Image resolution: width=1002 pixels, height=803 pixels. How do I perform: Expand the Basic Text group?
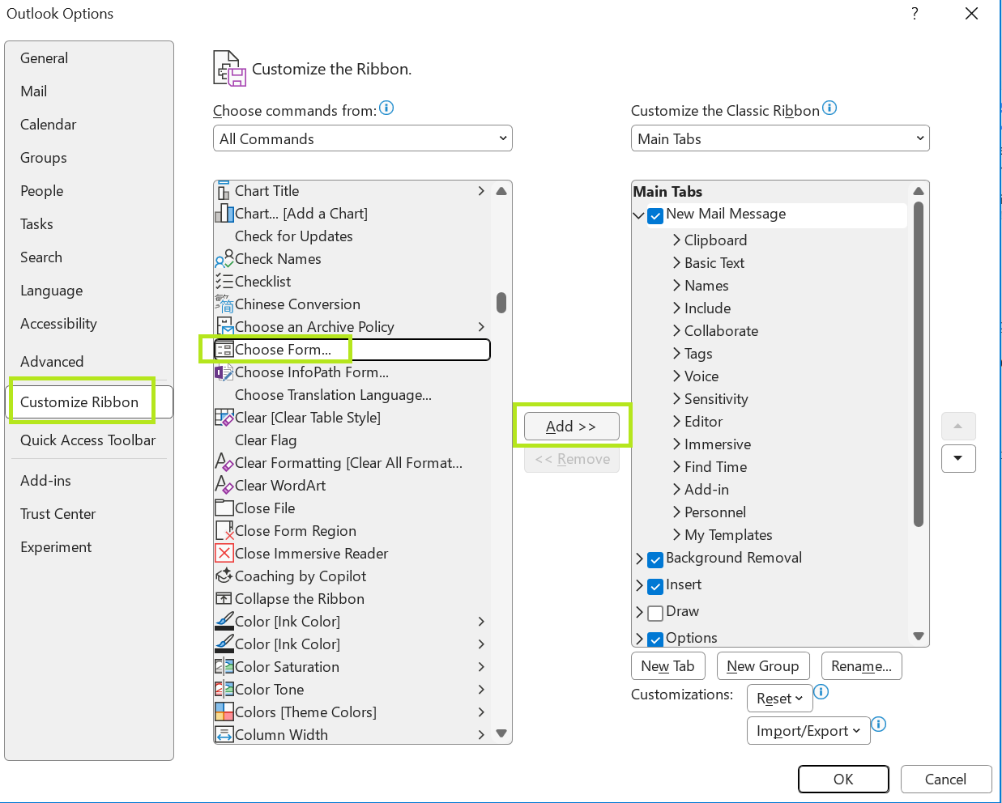click(x=676, y=263)
